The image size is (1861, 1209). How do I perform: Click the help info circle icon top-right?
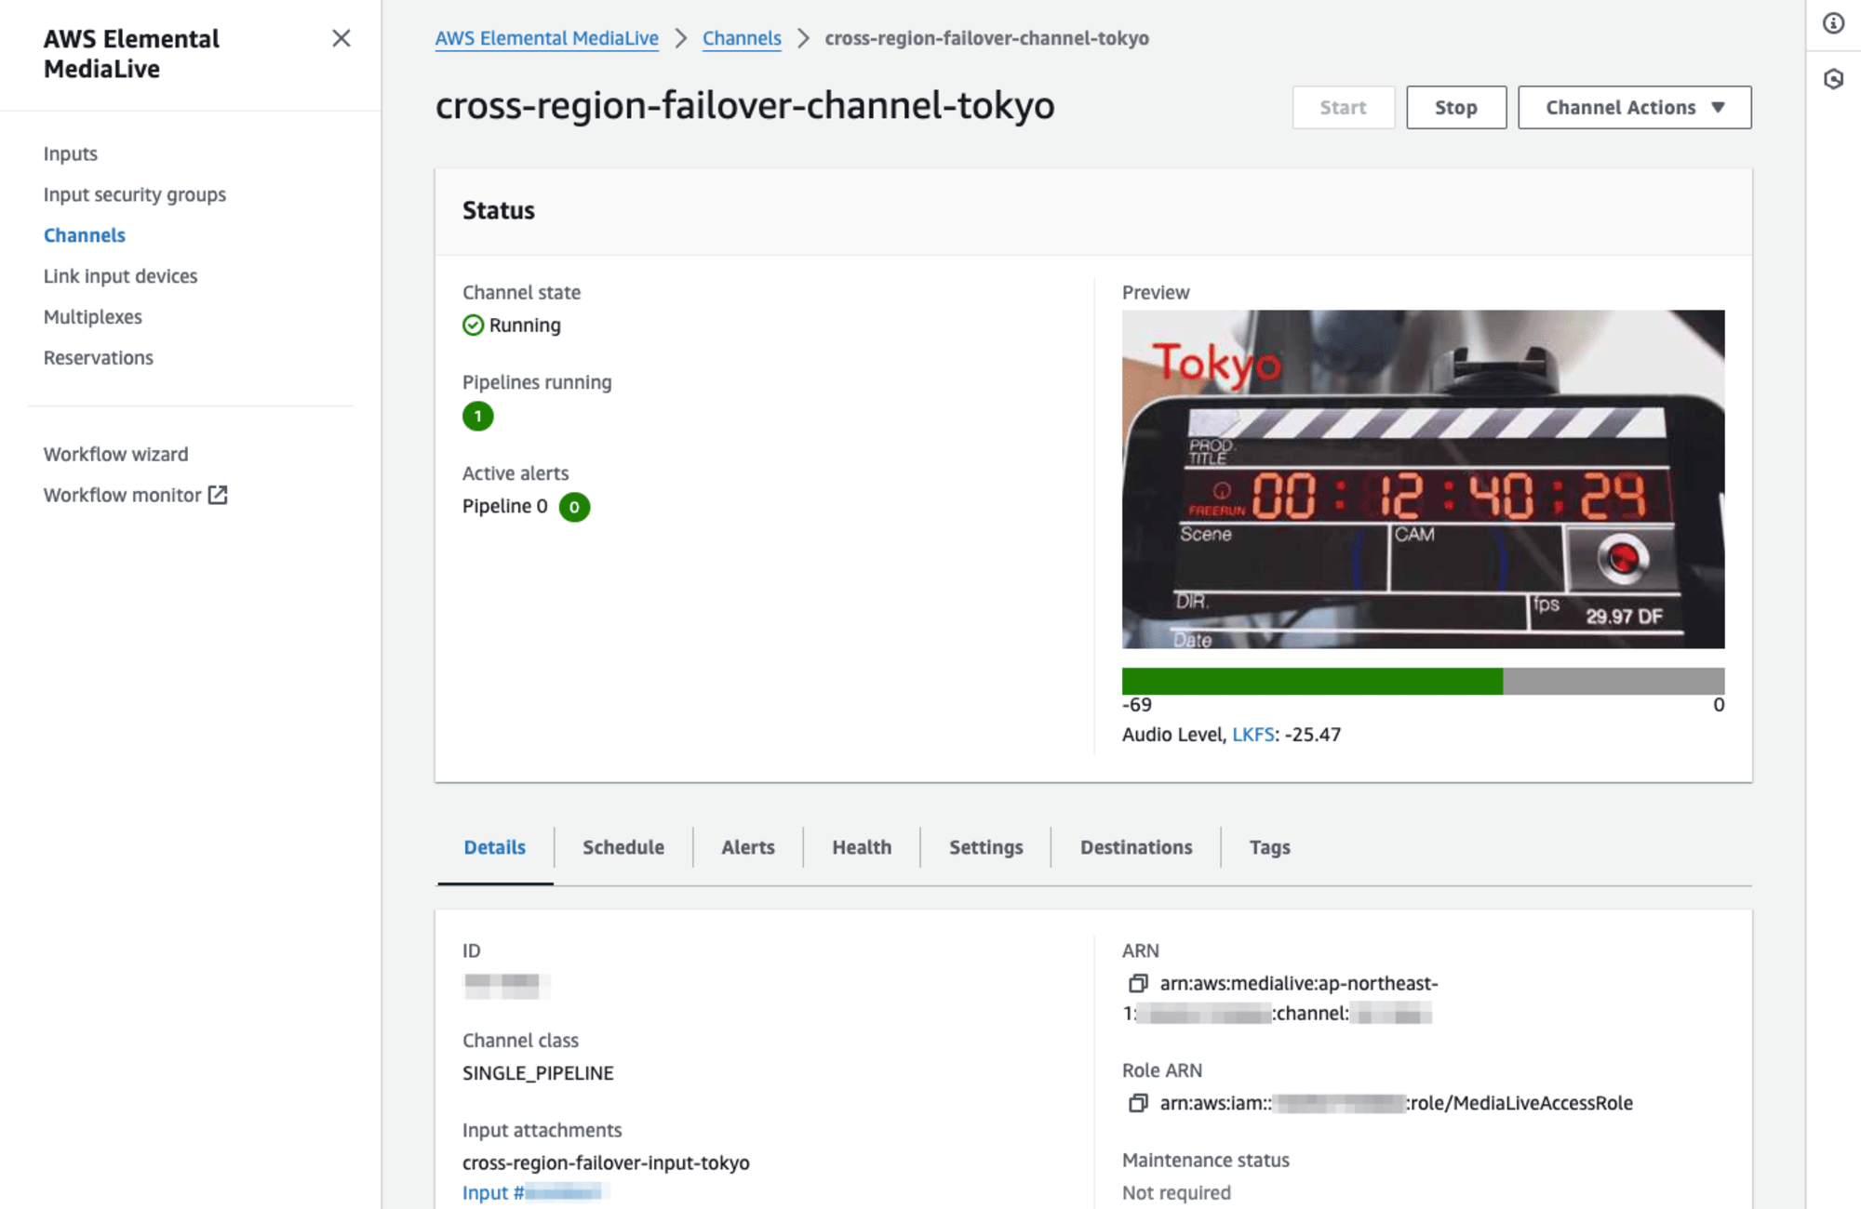pos(1834,24)
